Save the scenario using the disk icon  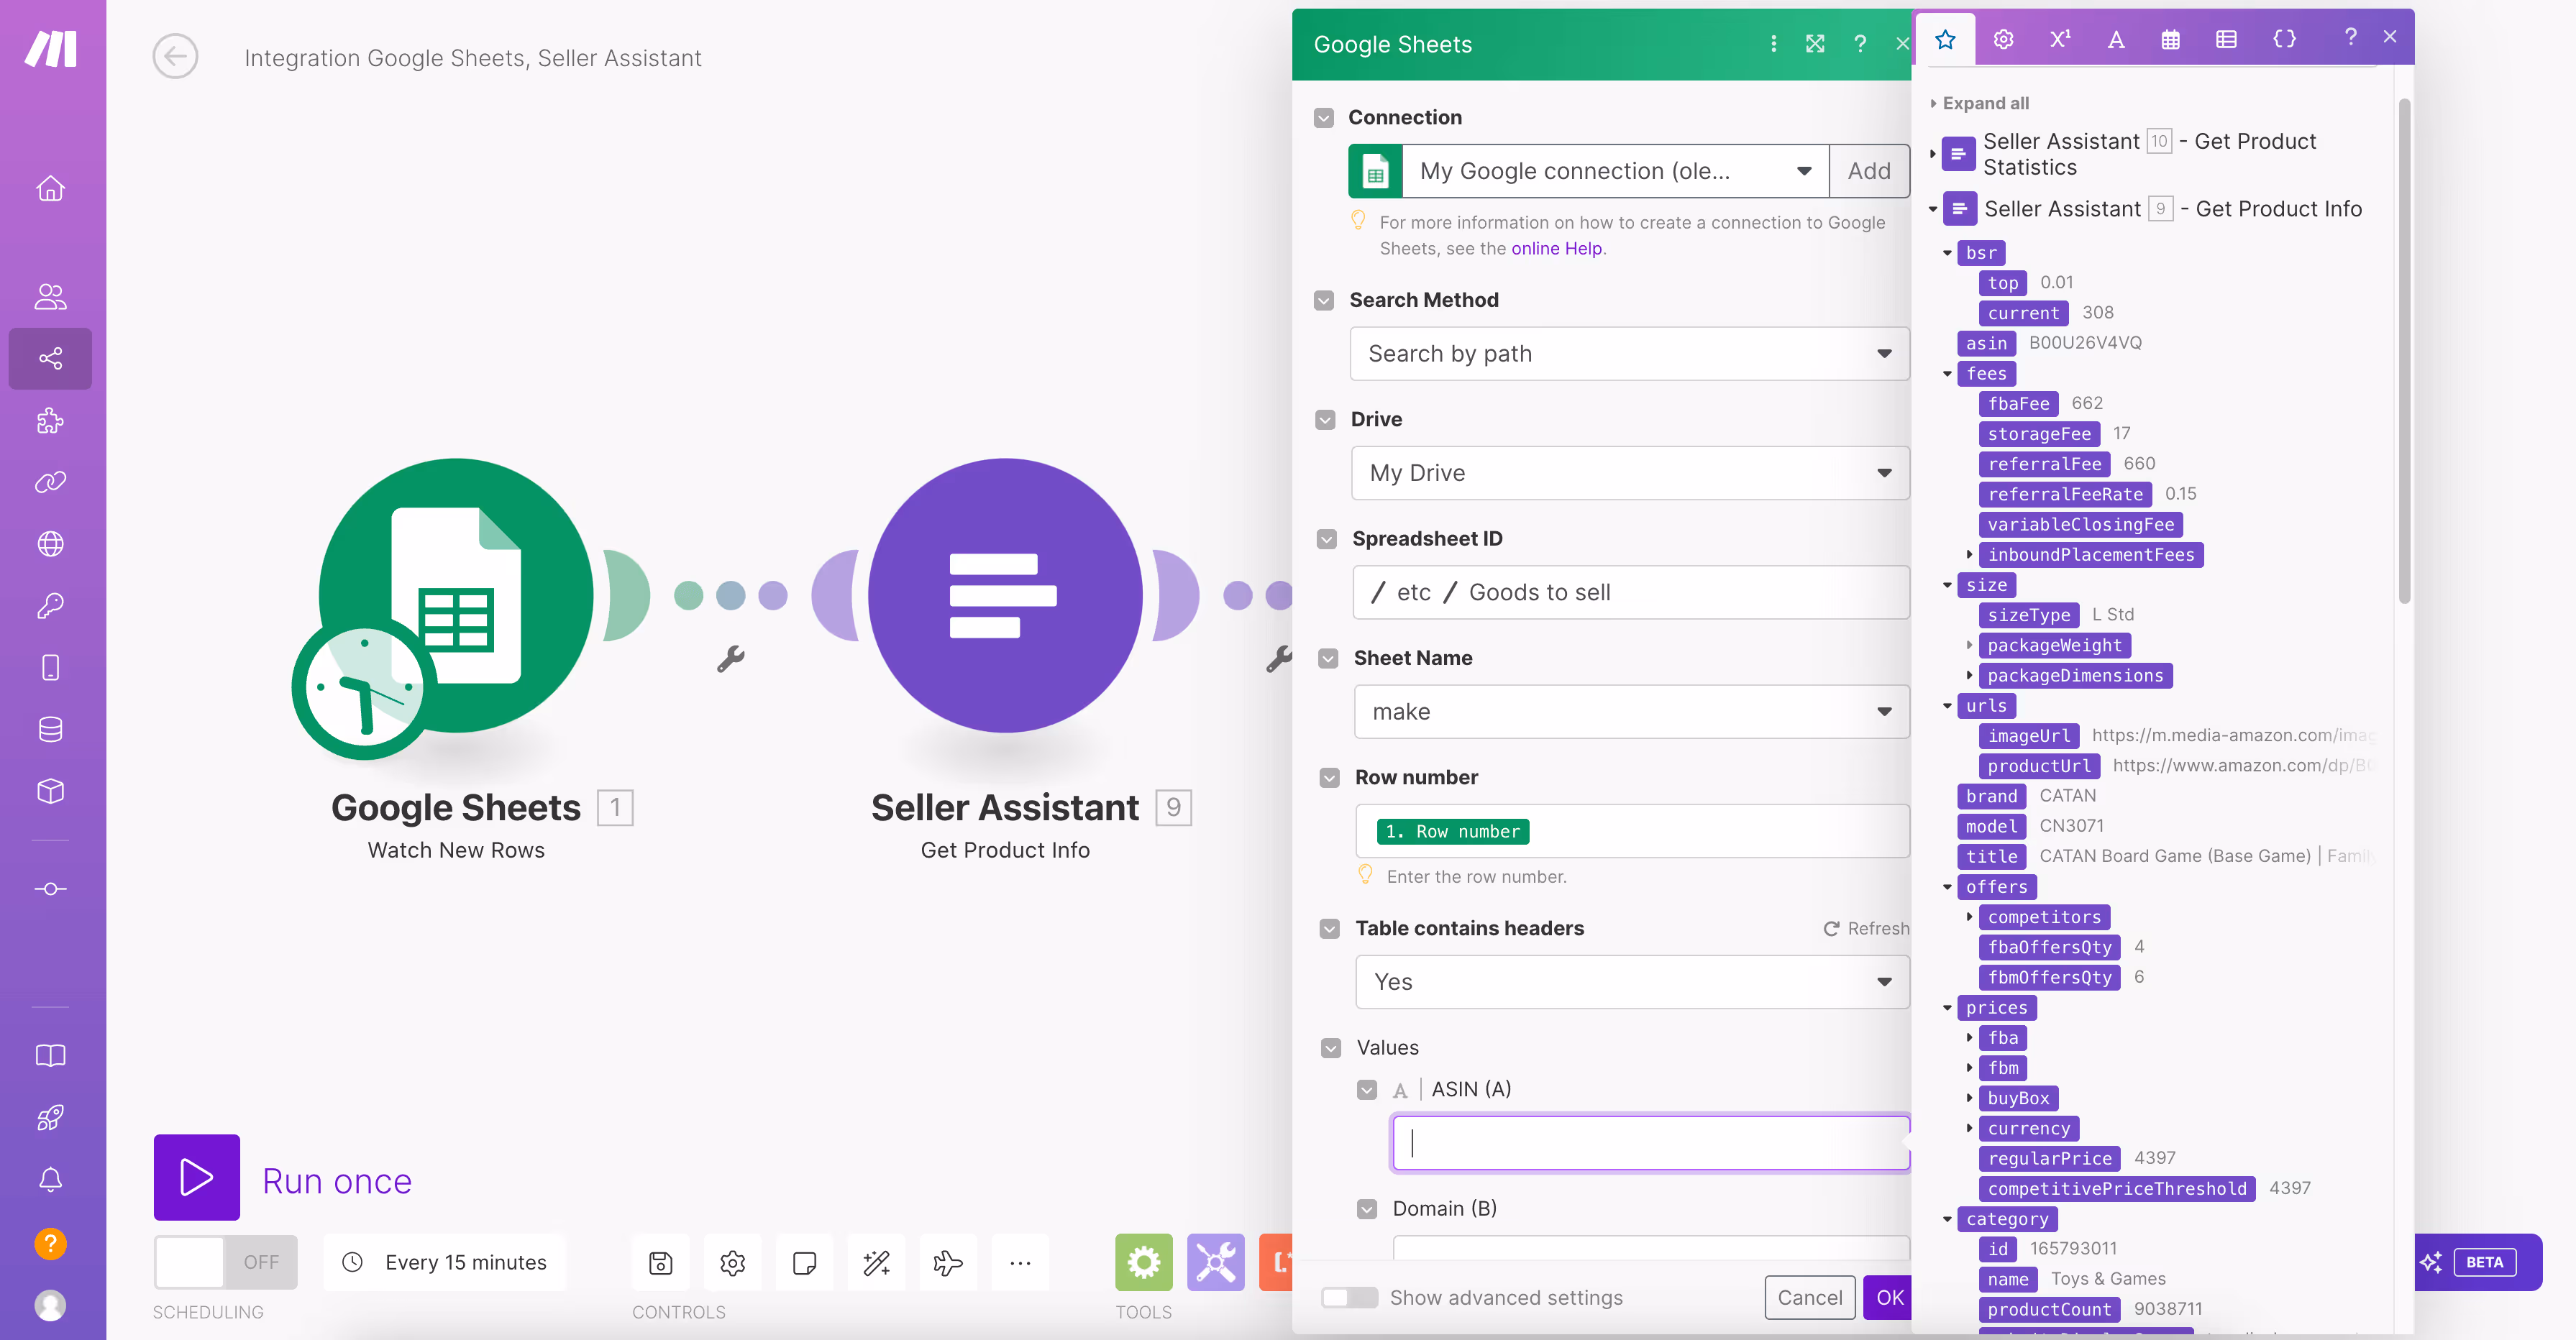tap(659, 1262)
